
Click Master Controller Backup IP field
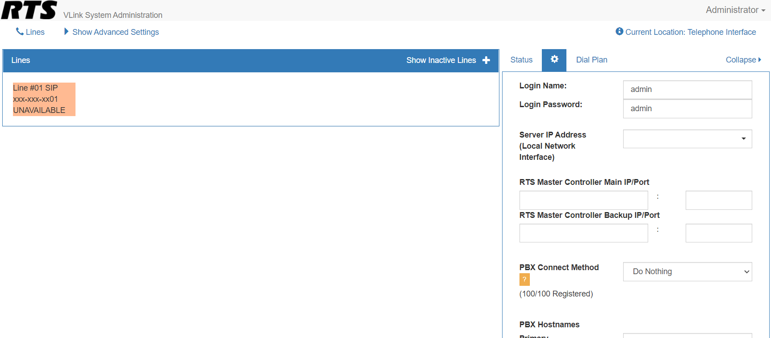[x=583, y=233]
